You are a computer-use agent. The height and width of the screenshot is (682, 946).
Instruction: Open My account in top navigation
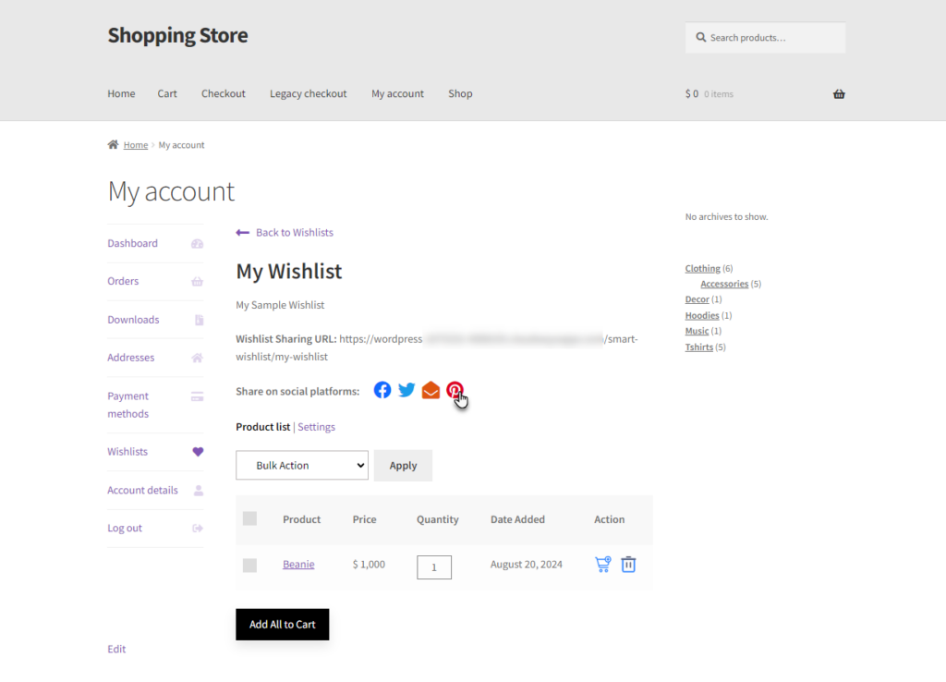point(397,93)
